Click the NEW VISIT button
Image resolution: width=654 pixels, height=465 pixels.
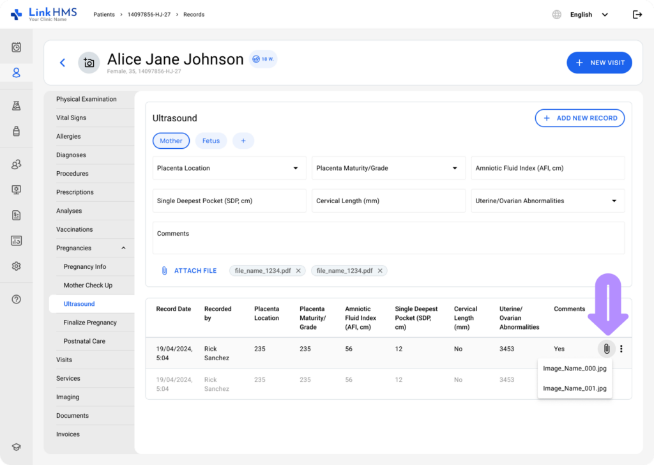pyautogui.click(x=599, y=63)
